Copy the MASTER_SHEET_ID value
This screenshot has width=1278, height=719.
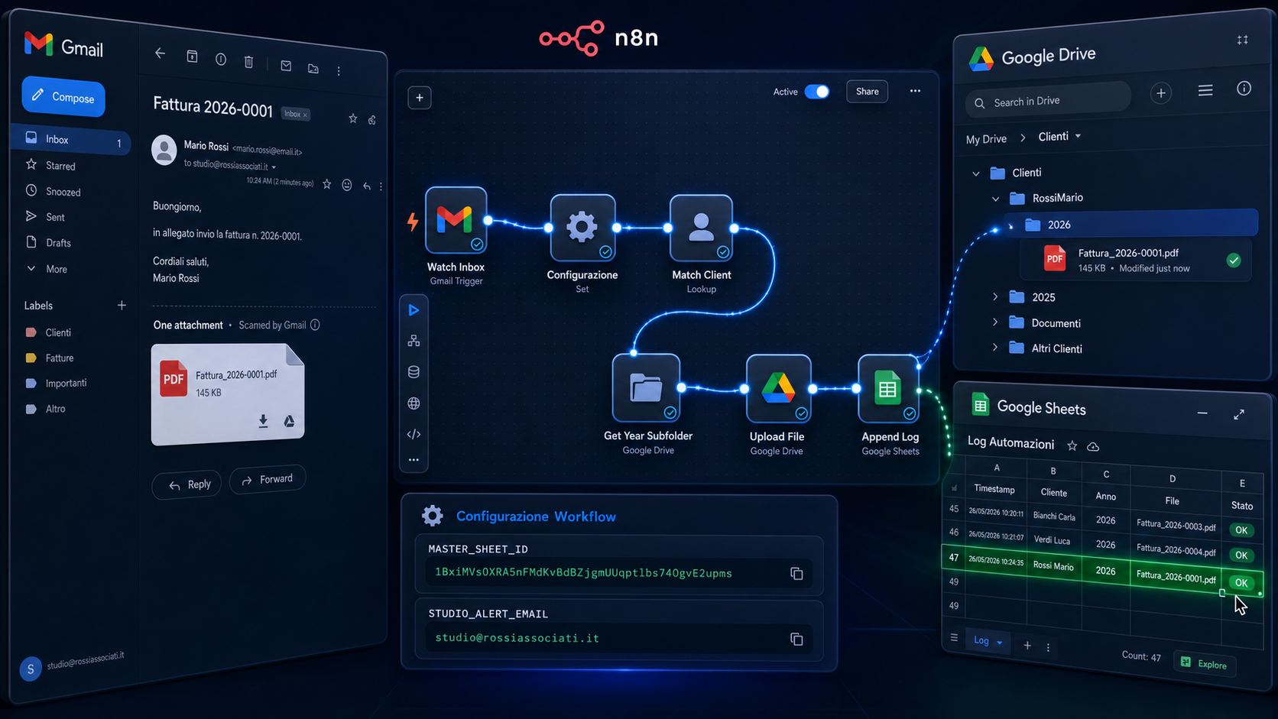(796, 574)
